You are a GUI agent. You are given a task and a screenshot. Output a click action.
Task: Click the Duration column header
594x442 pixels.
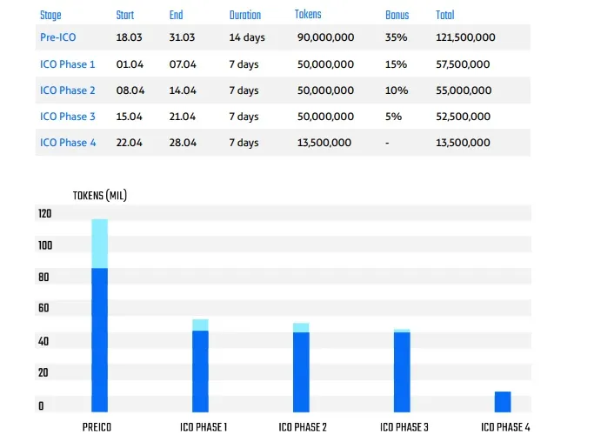click(245, 15)
